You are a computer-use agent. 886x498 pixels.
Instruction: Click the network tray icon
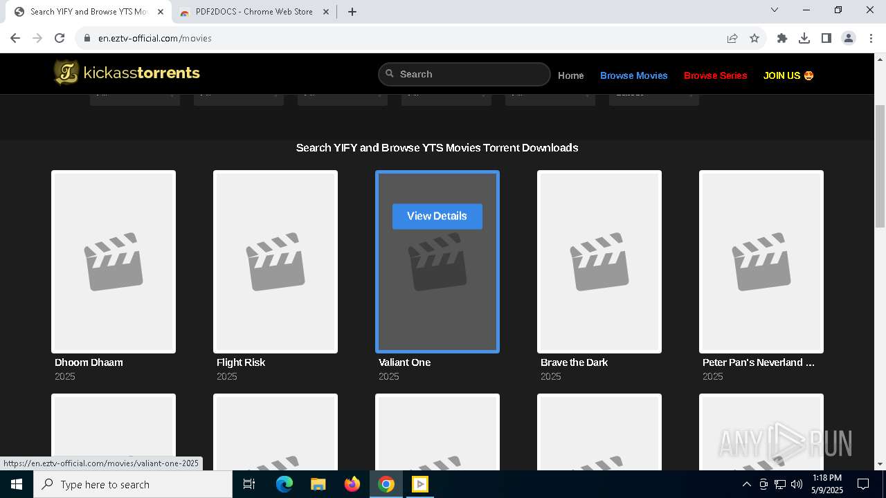(780, 484)
